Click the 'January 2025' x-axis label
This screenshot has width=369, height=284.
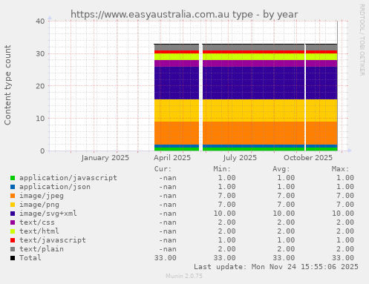click(105, 158)
